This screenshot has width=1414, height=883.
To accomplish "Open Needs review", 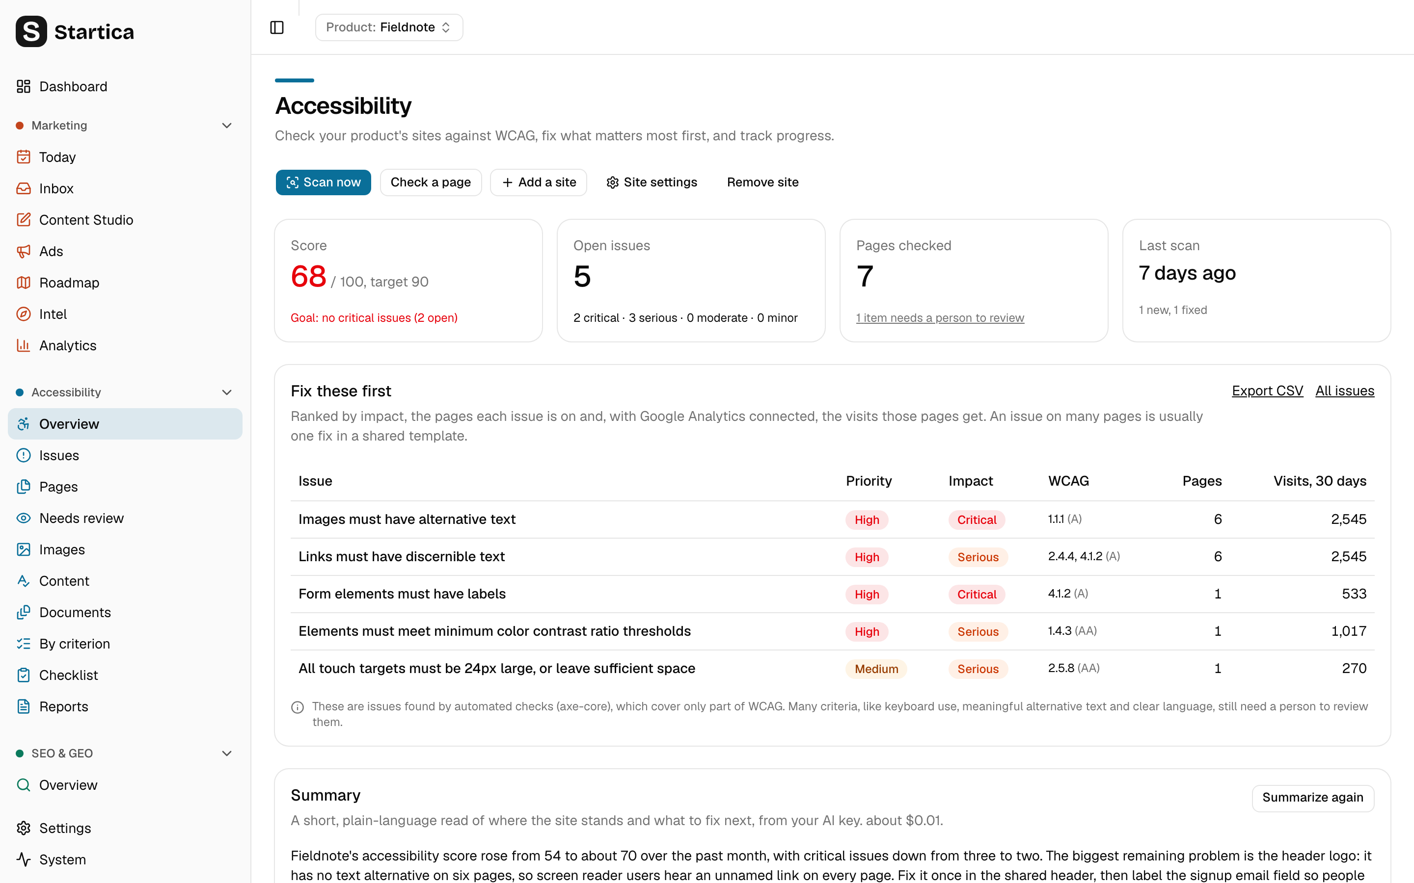I will click(x=125, y=518).
